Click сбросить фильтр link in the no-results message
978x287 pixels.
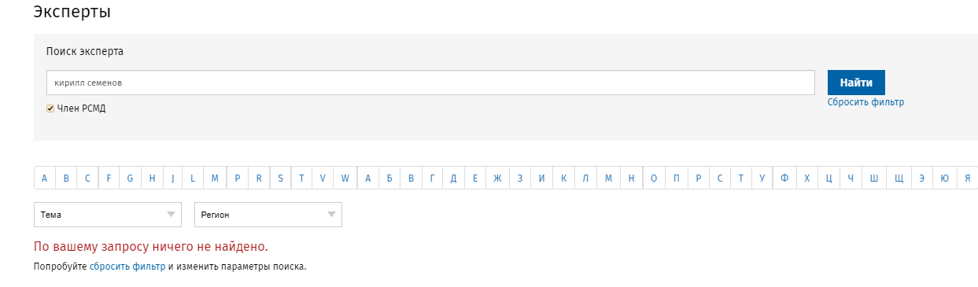click(x=127, y=267)
